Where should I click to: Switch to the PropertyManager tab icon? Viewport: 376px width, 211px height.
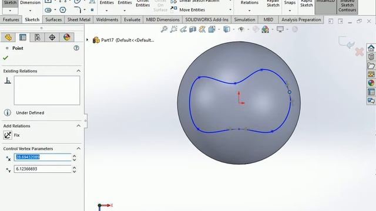click(x=23, y=38)
